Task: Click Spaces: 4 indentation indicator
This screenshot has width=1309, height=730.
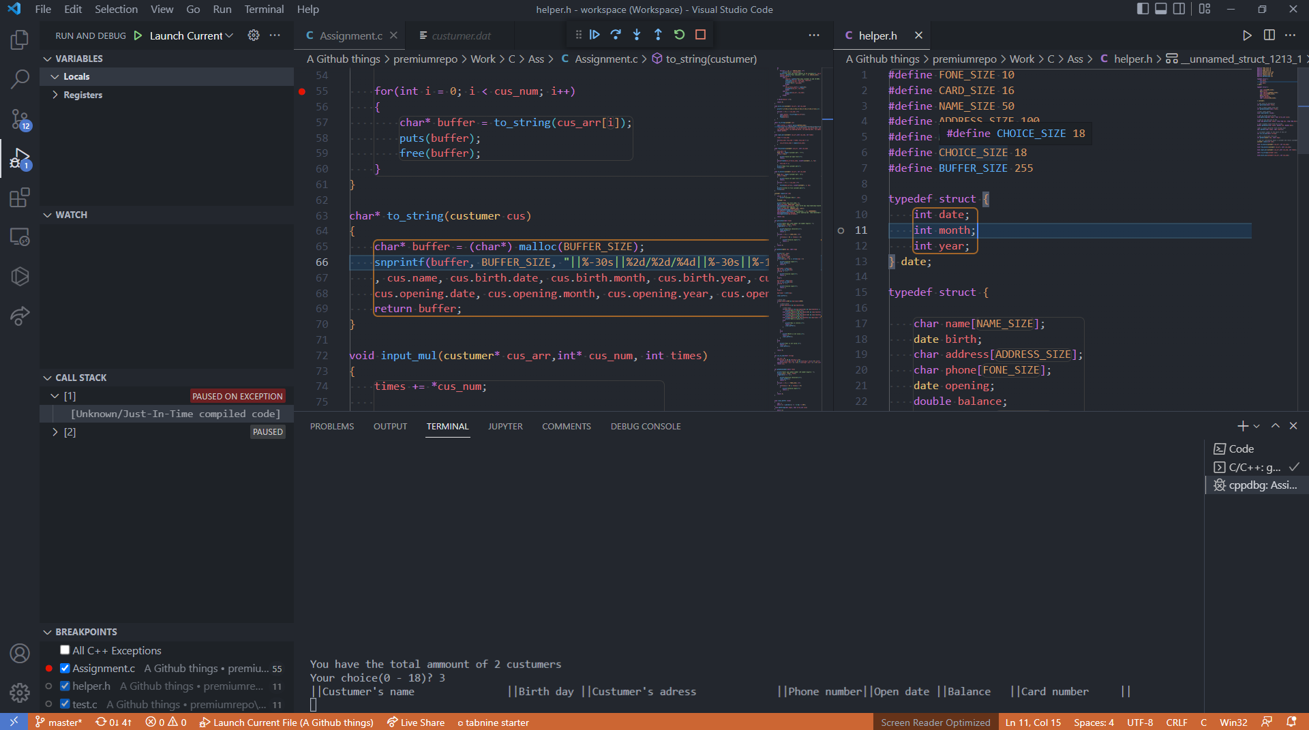Action: [x=1094, y=723]
